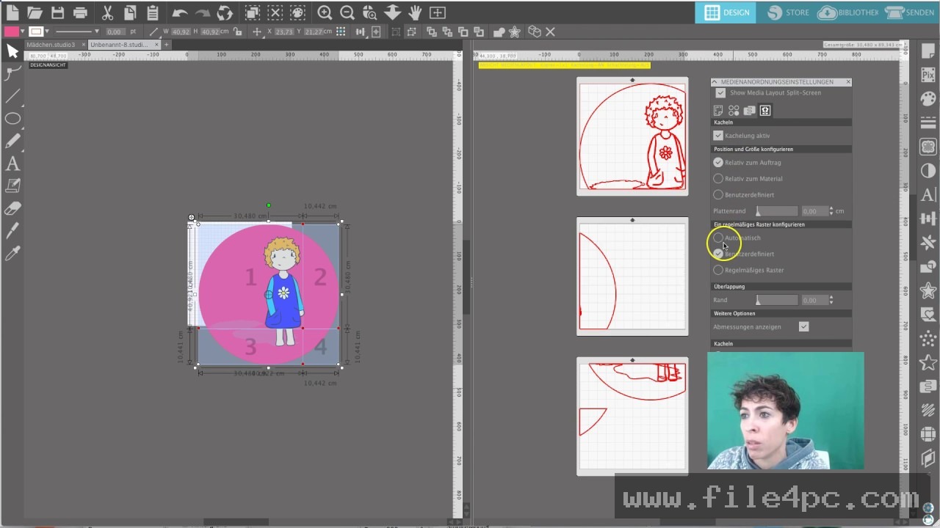Click the Zoom In magnifier
This screenshot has width=940, height=528.
(325, 12)
